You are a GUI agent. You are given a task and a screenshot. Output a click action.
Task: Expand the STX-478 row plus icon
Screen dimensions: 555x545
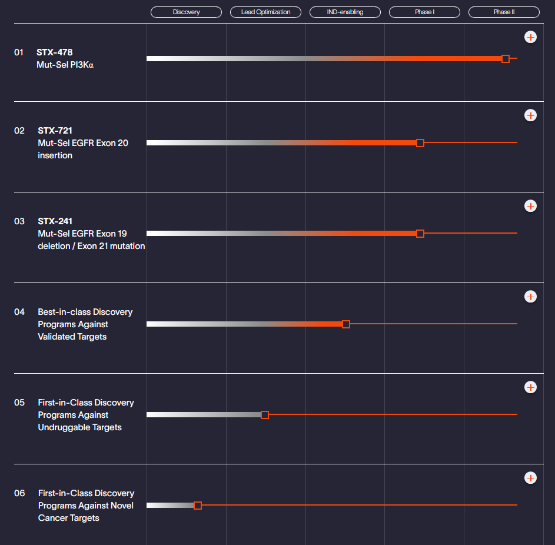(530, 37)
